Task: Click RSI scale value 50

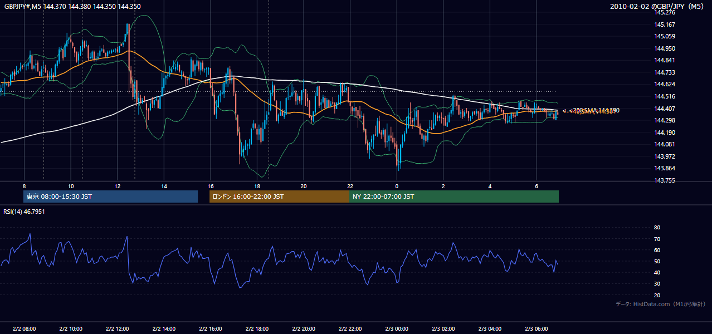Action: (657, 262)
